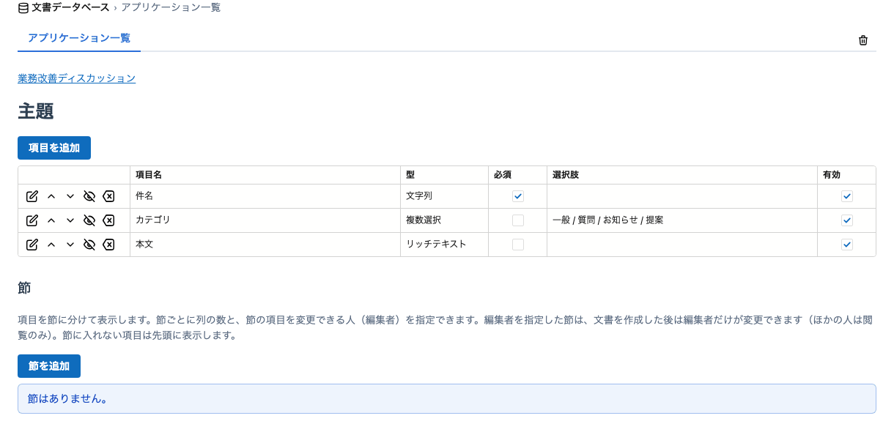Click the カテゴリ name cell
Image resolution: width=894 pixels, height=432 pixels.
coord(265,220)
